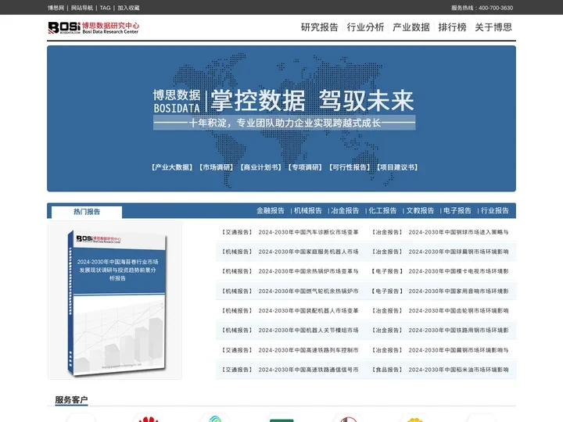Click the 博思数据 BOSIDATA banner text
Screen dimensions: 563x422
tap(177, 101)
